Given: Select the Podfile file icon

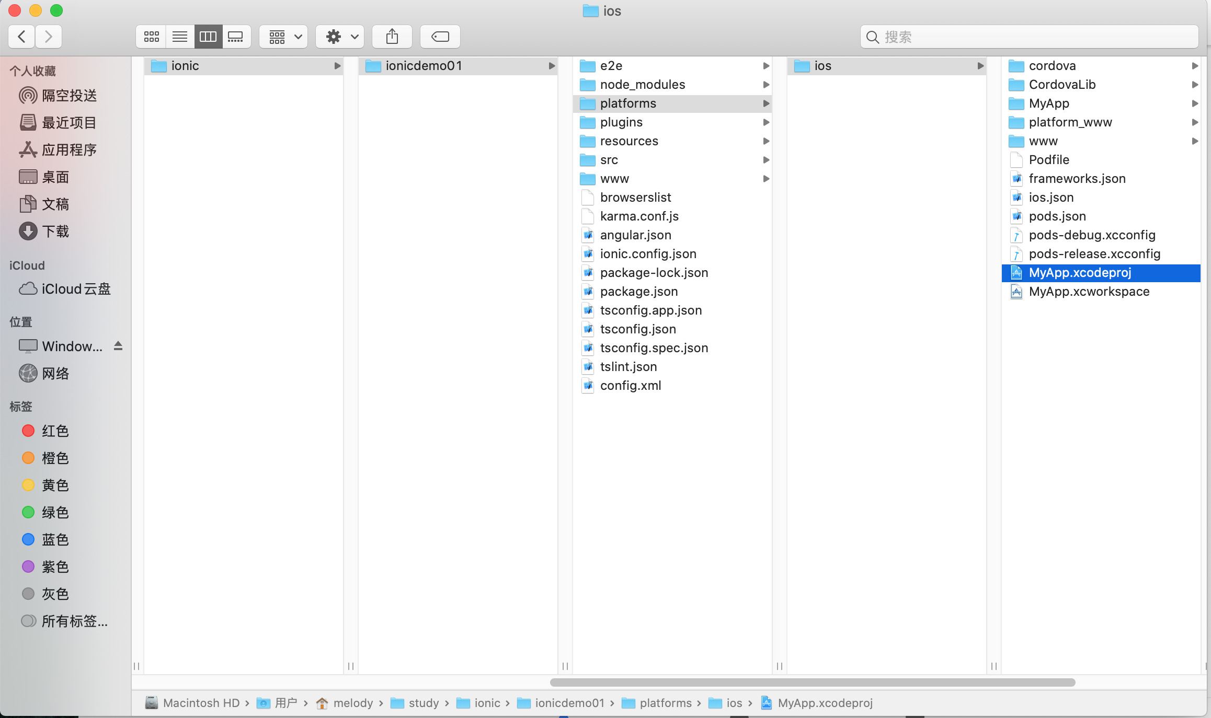Looking at the screenshot, I should (1016, 160).
